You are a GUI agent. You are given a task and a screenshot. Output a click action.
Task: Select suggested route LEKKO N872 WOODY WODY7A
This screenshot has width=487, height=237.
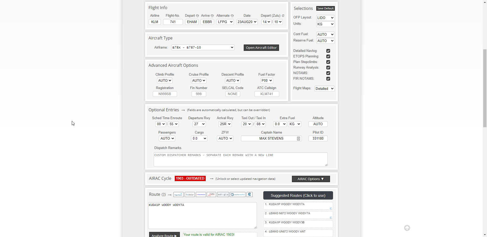tap(298, 214)
